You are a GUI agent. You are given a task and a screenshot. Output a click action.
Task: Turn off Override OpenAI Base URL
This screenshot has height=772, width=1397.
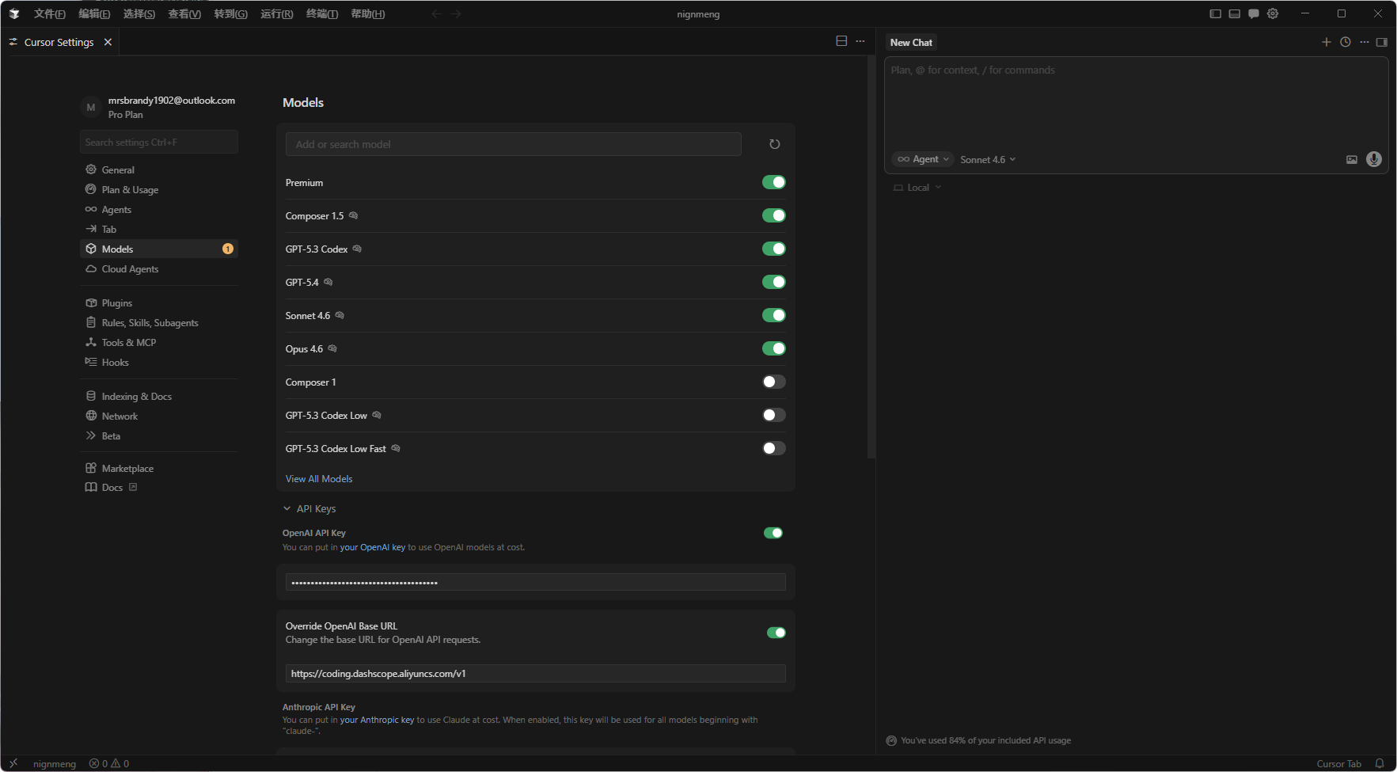tap(776, 633)
